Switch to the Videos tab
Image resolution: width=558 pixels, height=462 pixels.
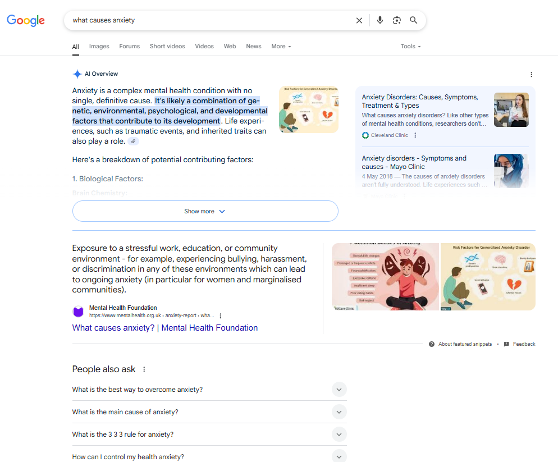(x=204, y=46)
